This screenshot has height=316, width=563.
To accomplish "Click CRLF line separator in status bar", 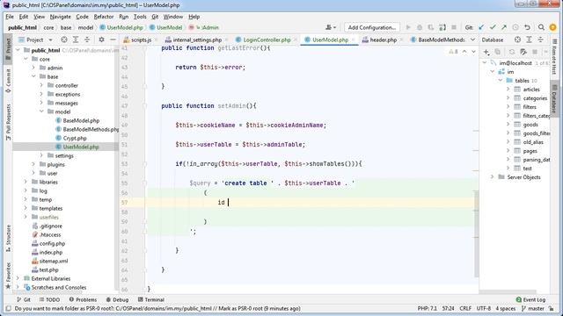I will pyautogui.click(x=465, y=308).
